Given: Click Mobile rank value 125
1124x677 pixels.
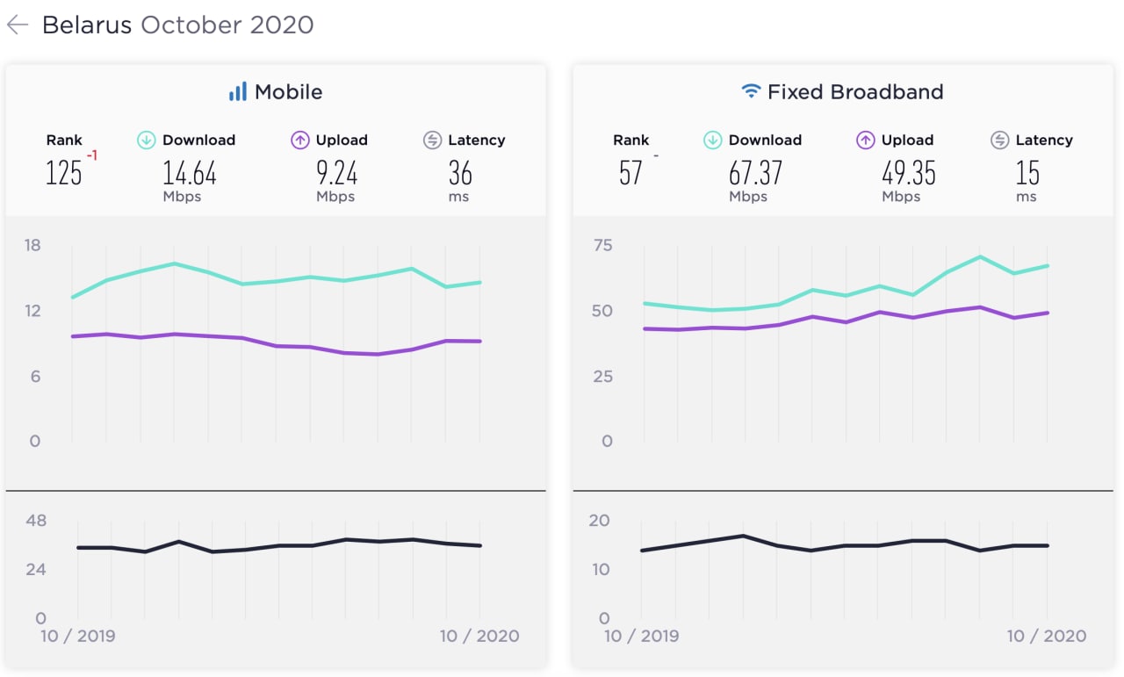Looking at the screenshot, I should pyautogui.click(x=64, y=173).
